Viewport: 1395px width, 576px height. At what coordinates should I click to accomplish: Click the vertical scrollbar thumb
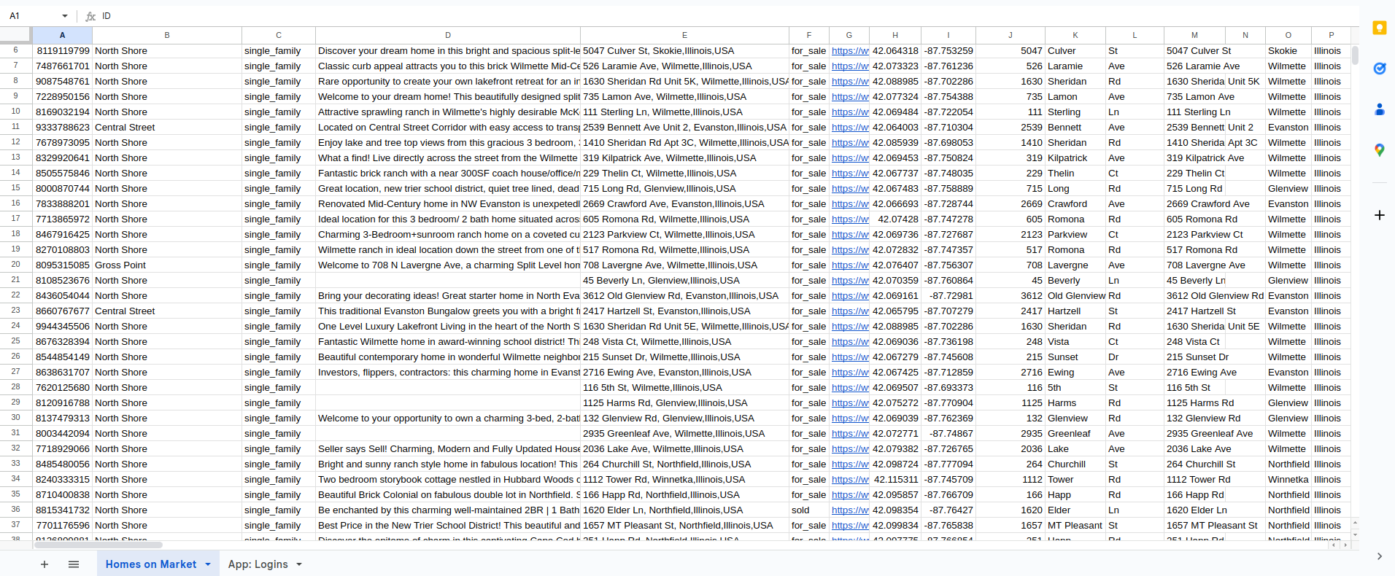1355,55
